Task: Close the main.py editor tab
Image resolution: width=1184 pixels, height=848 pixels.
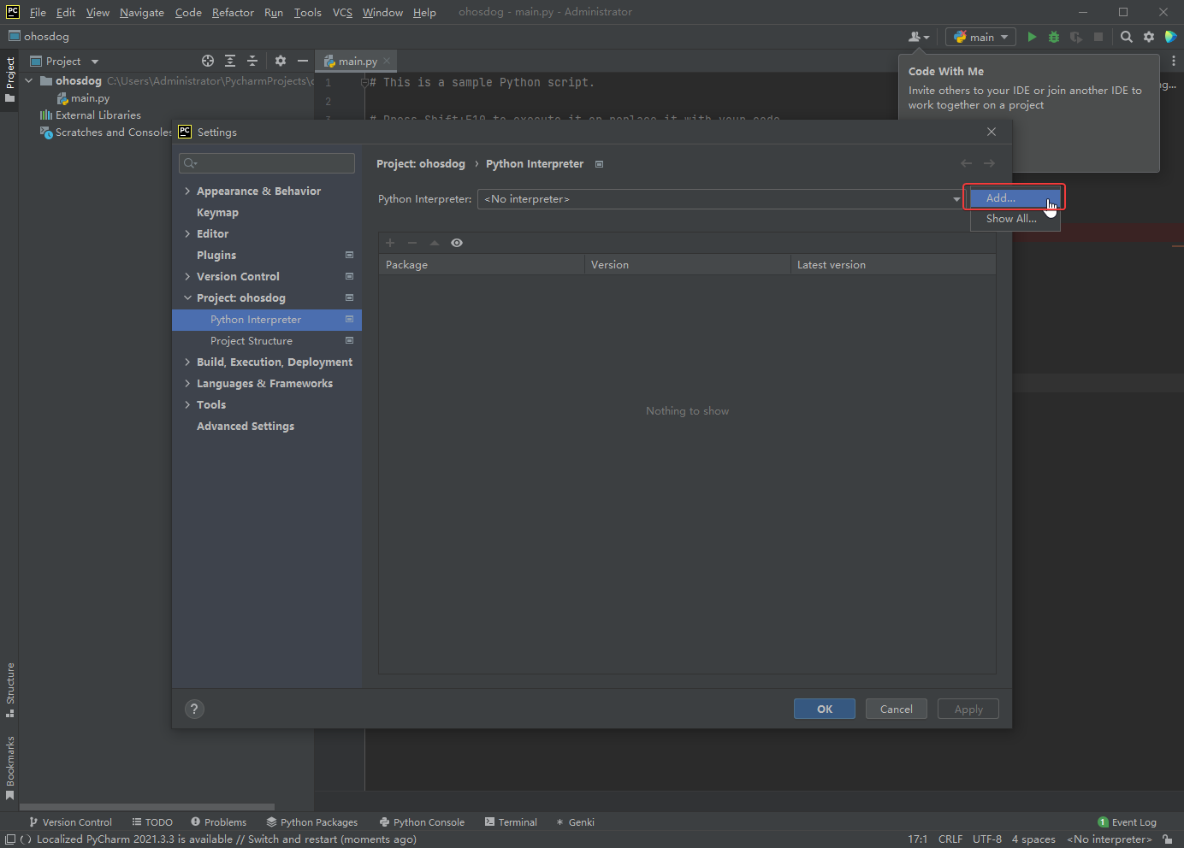Action: (x=387, y=61)
